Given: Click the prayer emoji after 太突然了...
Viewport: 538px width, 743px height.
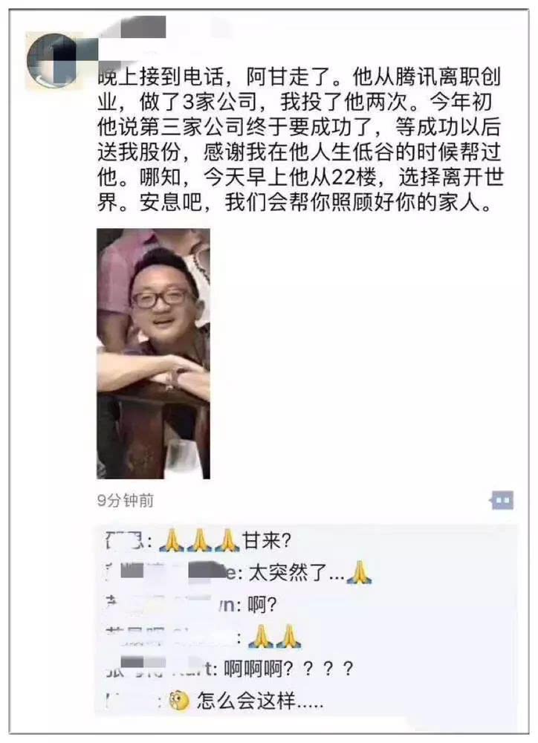Looking at the screenshot, I should (359, 572).
